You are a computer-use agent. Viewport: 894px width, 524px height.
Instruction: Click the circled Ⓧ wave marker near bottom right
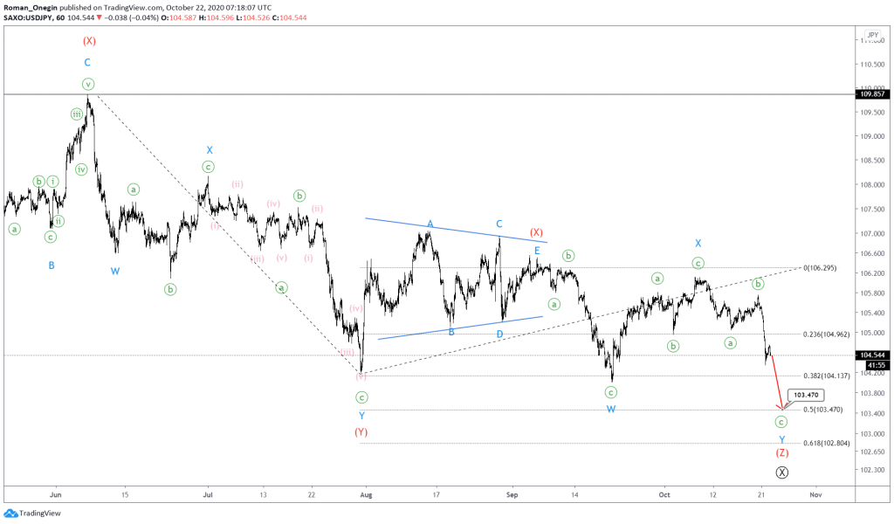point(783,472)
